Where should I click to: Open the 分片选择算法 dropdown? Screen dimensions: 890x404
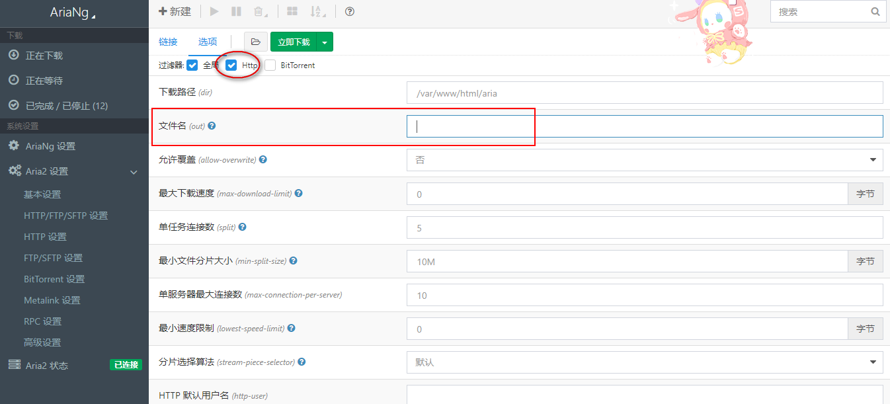point(644,362)
